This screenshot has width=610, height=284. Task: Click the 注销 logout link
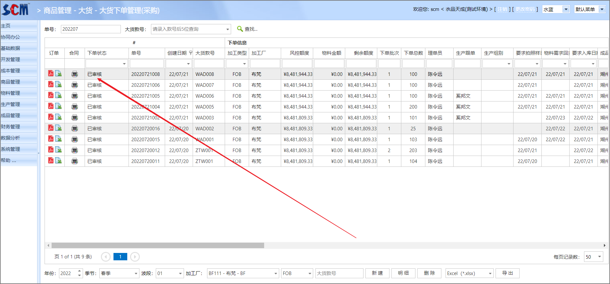pyautogui.click(x=502, y=9)
